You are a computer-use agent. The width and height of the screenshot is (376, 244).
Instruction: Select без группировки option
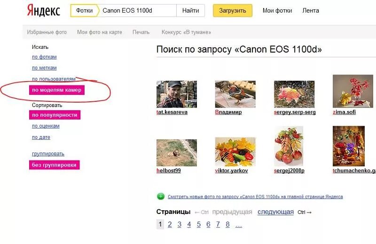(x=54, y=165)
